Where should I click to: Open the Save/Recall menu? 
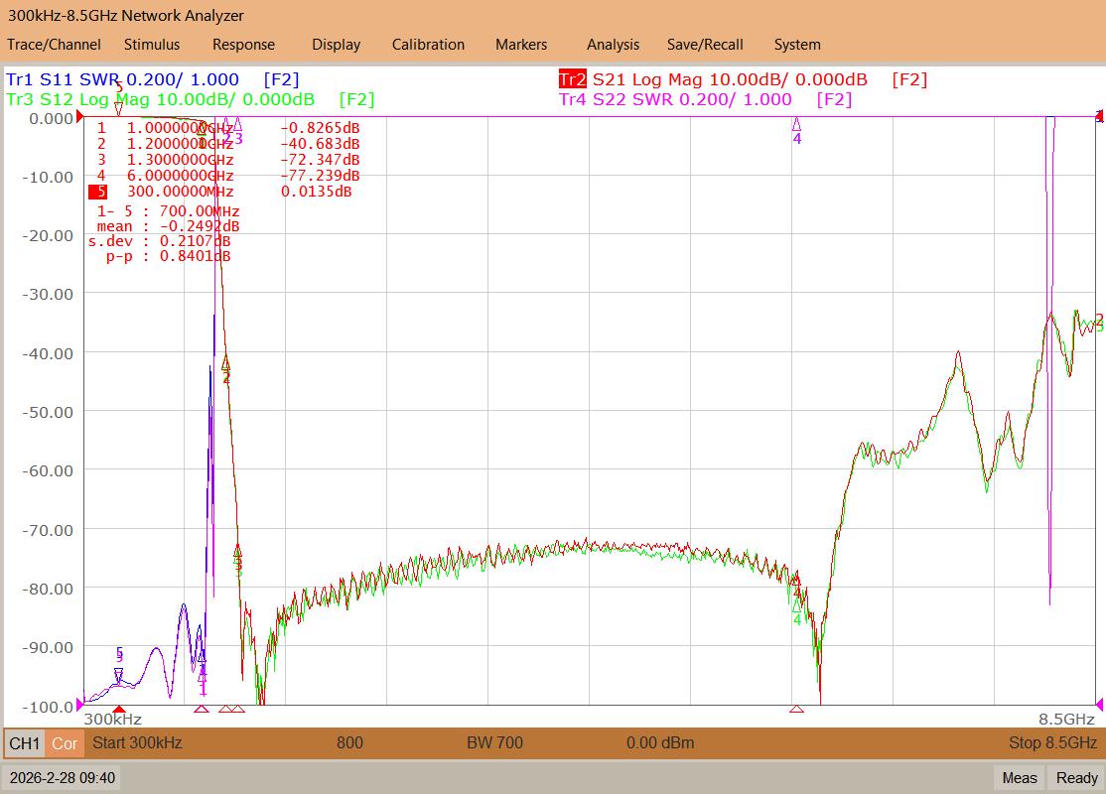click(x=705, y=45)
